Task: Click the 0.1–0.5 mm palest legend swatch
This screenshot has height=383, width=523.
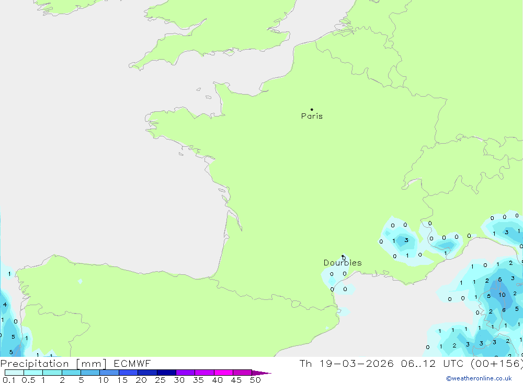Action: pos(14,373)
